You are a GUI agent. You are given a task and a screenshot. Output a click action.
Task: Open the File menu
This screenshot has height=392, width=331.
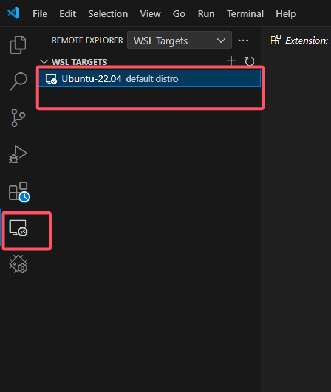tap(40, 14)
